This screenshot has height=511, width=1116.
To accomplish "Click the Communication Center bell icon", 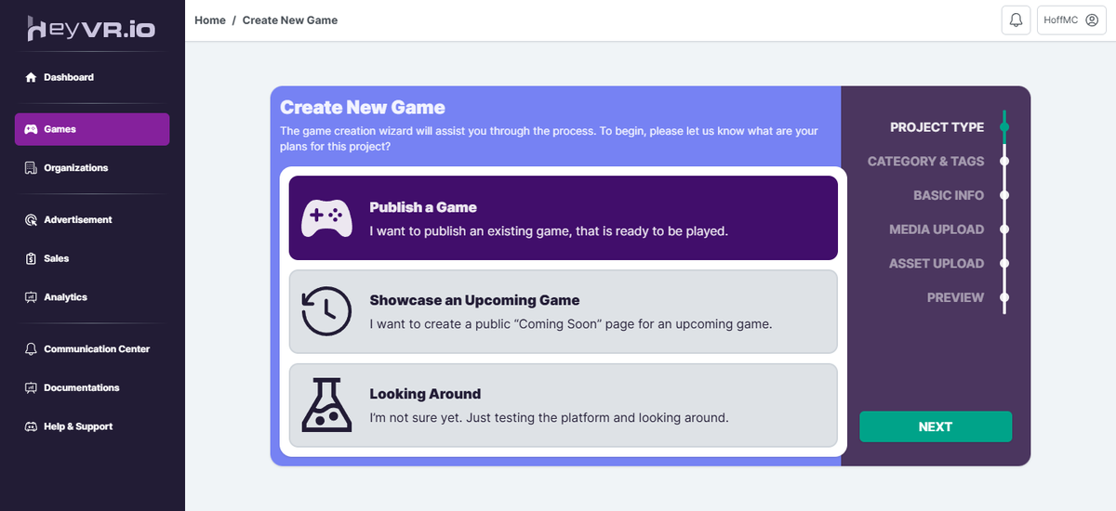I will tap(31, 349).
